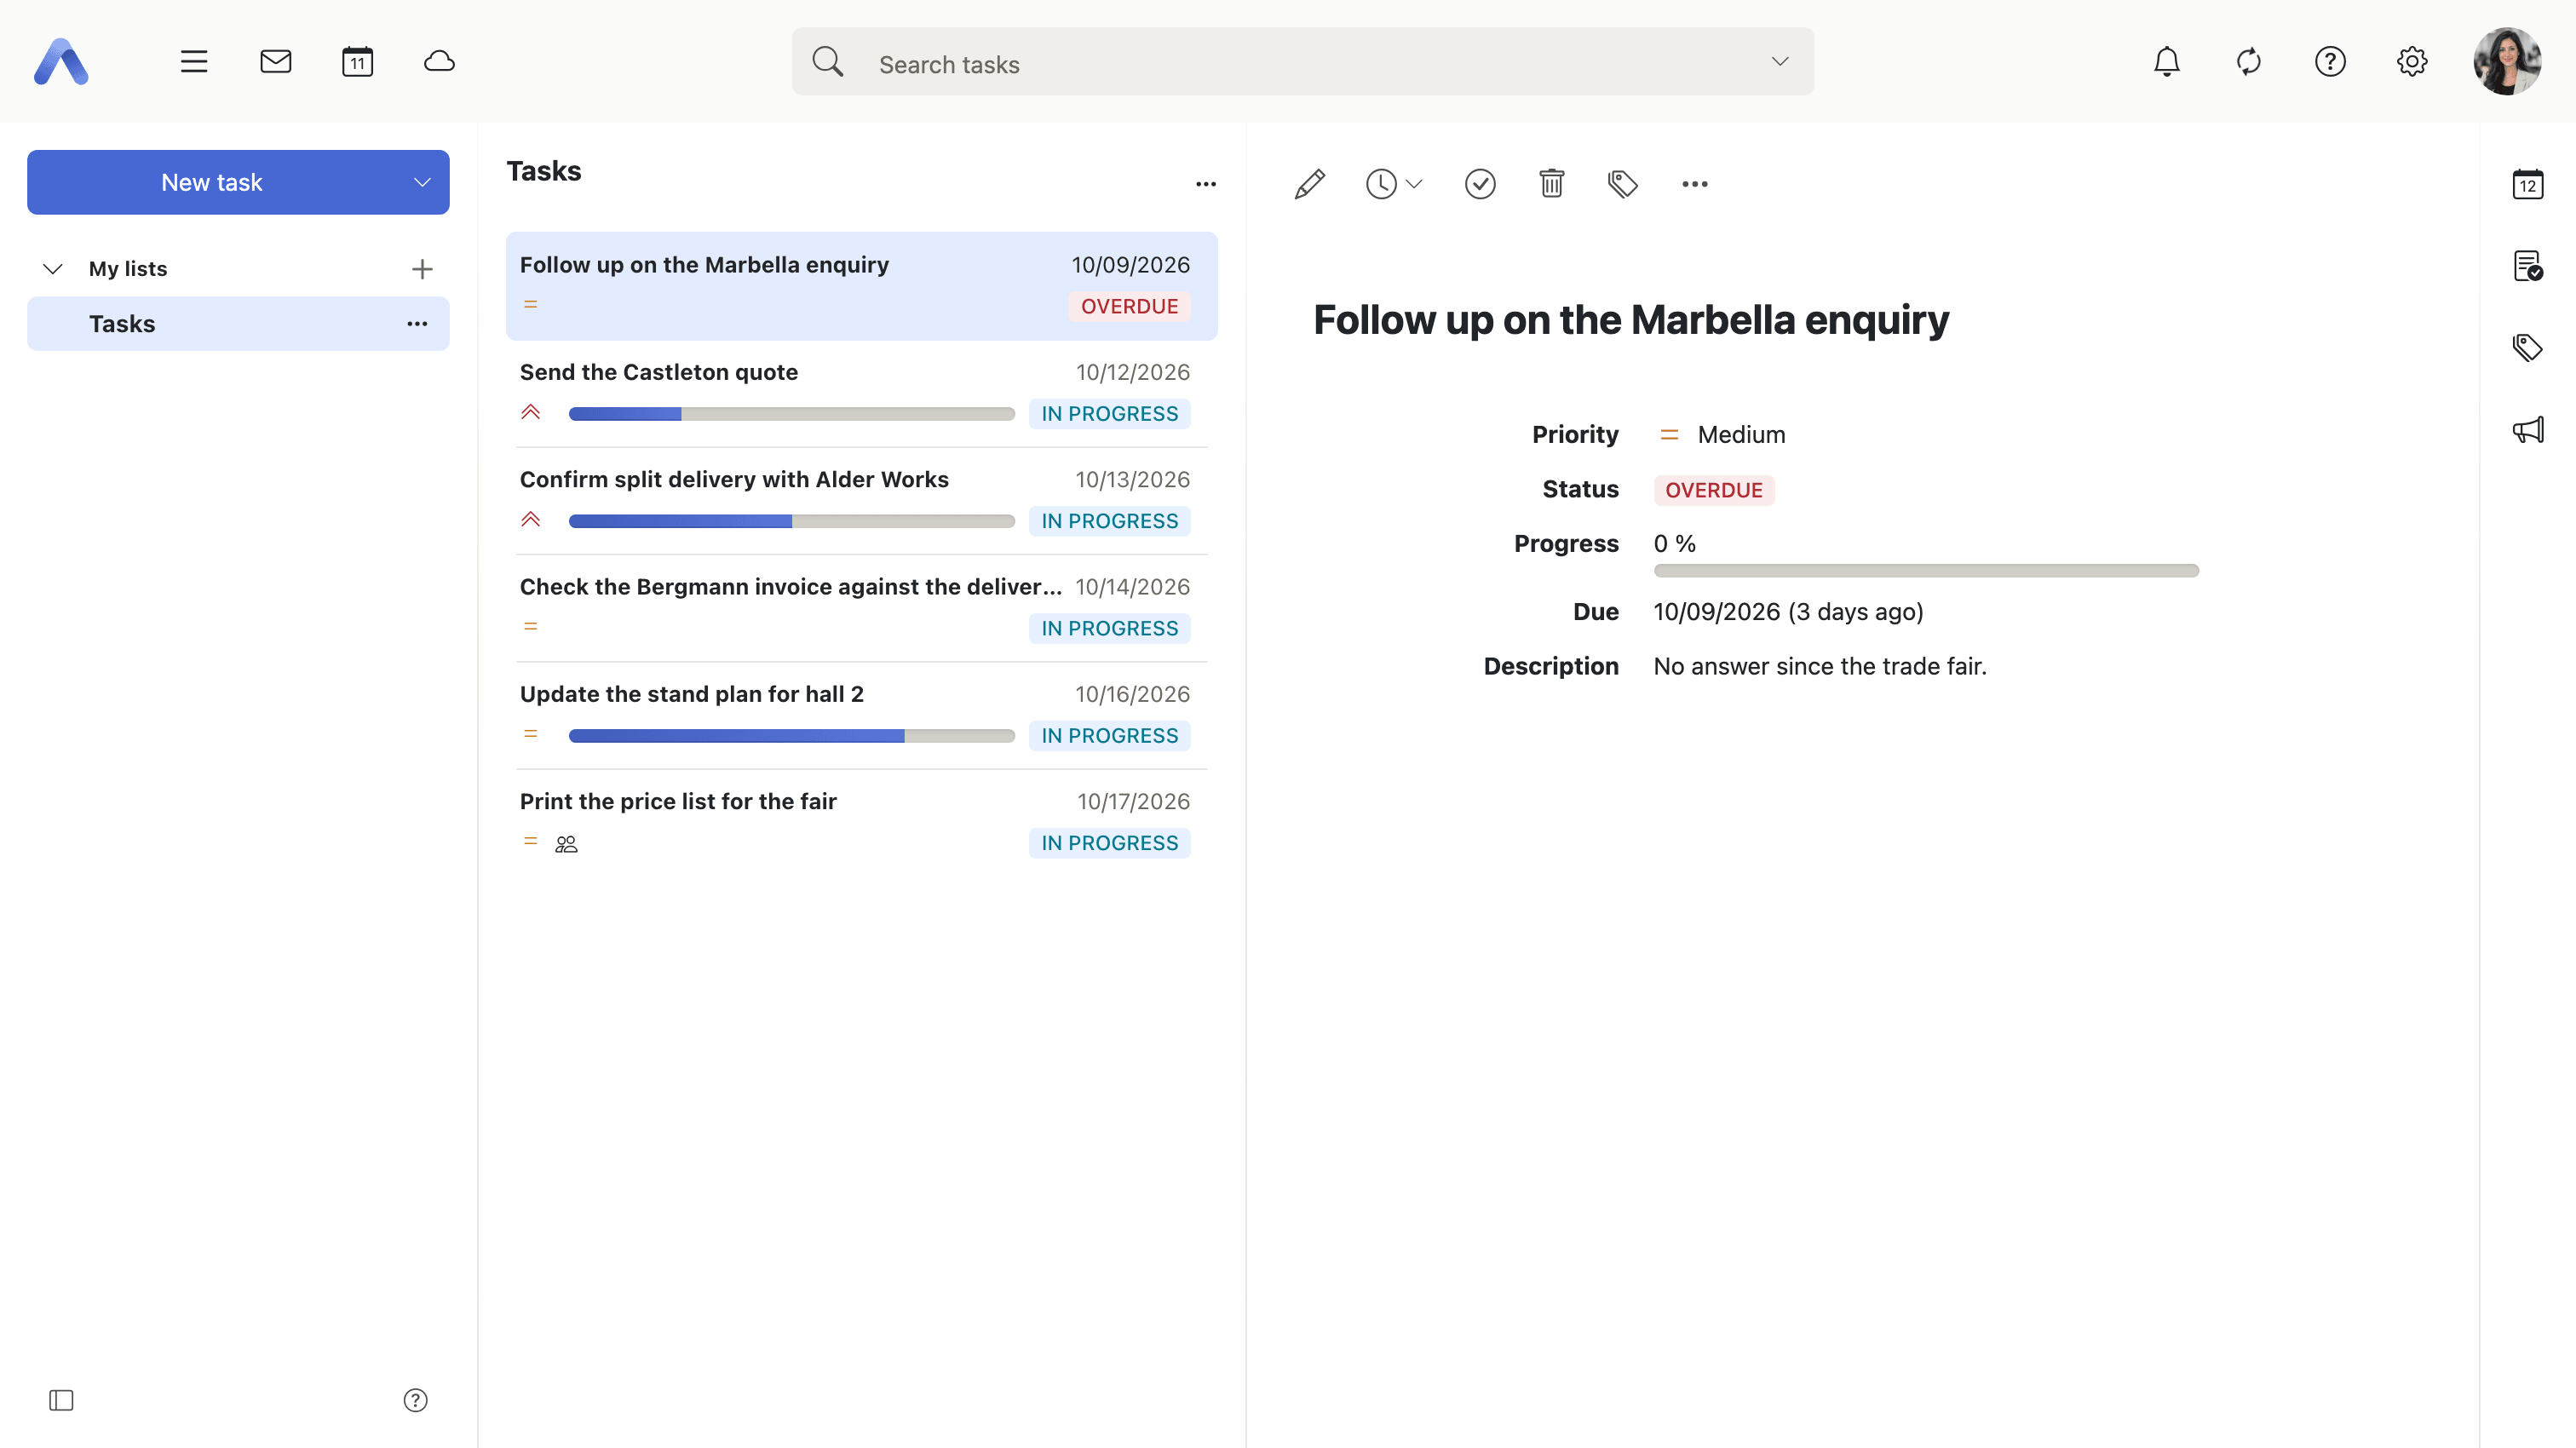Refresh tasks with the sync icon

[2249, 62]
